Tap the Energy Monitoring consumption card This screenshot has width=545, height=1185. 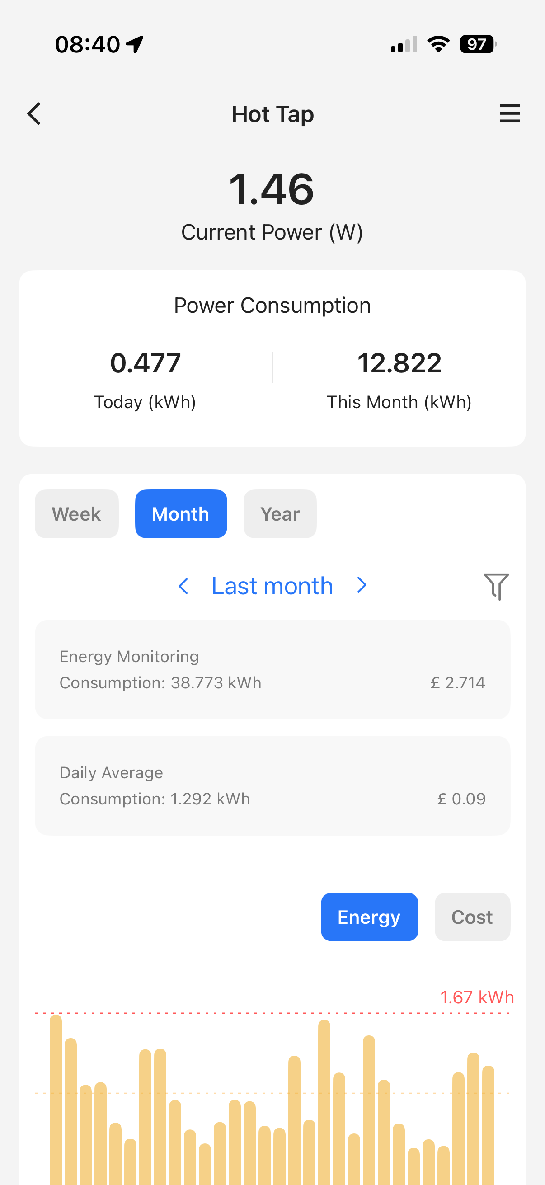click(x=272, y=669)
